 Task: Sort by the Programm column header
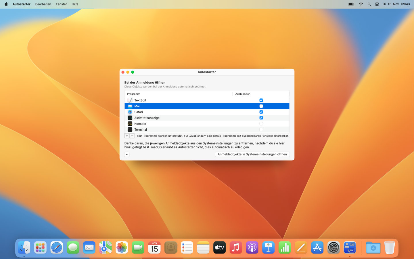tap(178, 94)
